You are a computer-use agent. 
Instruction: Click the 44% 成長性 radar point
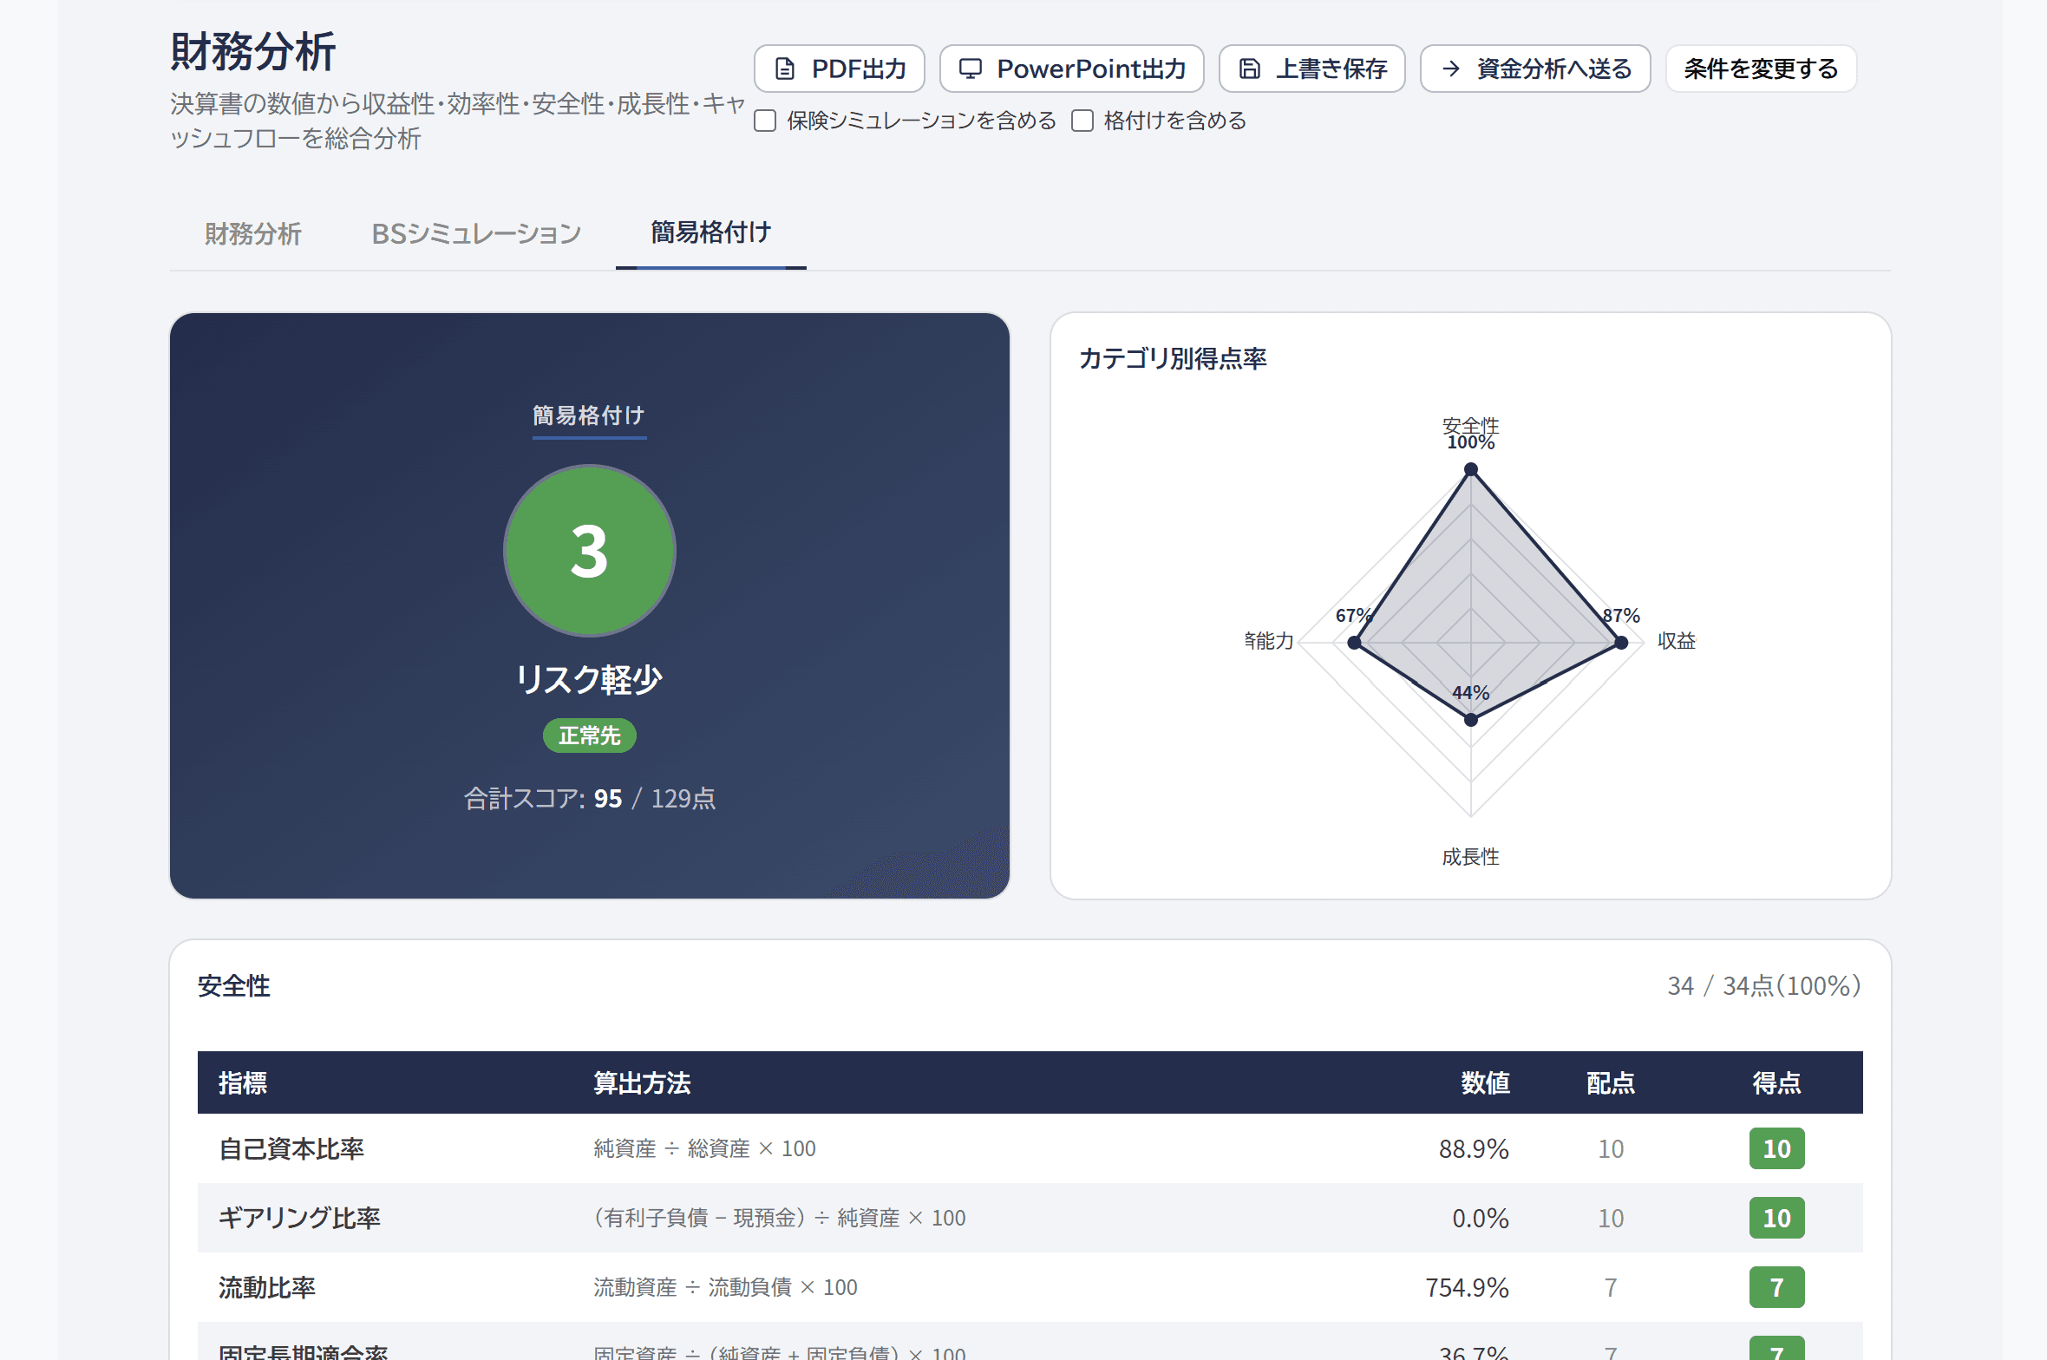pos(1471,719)
